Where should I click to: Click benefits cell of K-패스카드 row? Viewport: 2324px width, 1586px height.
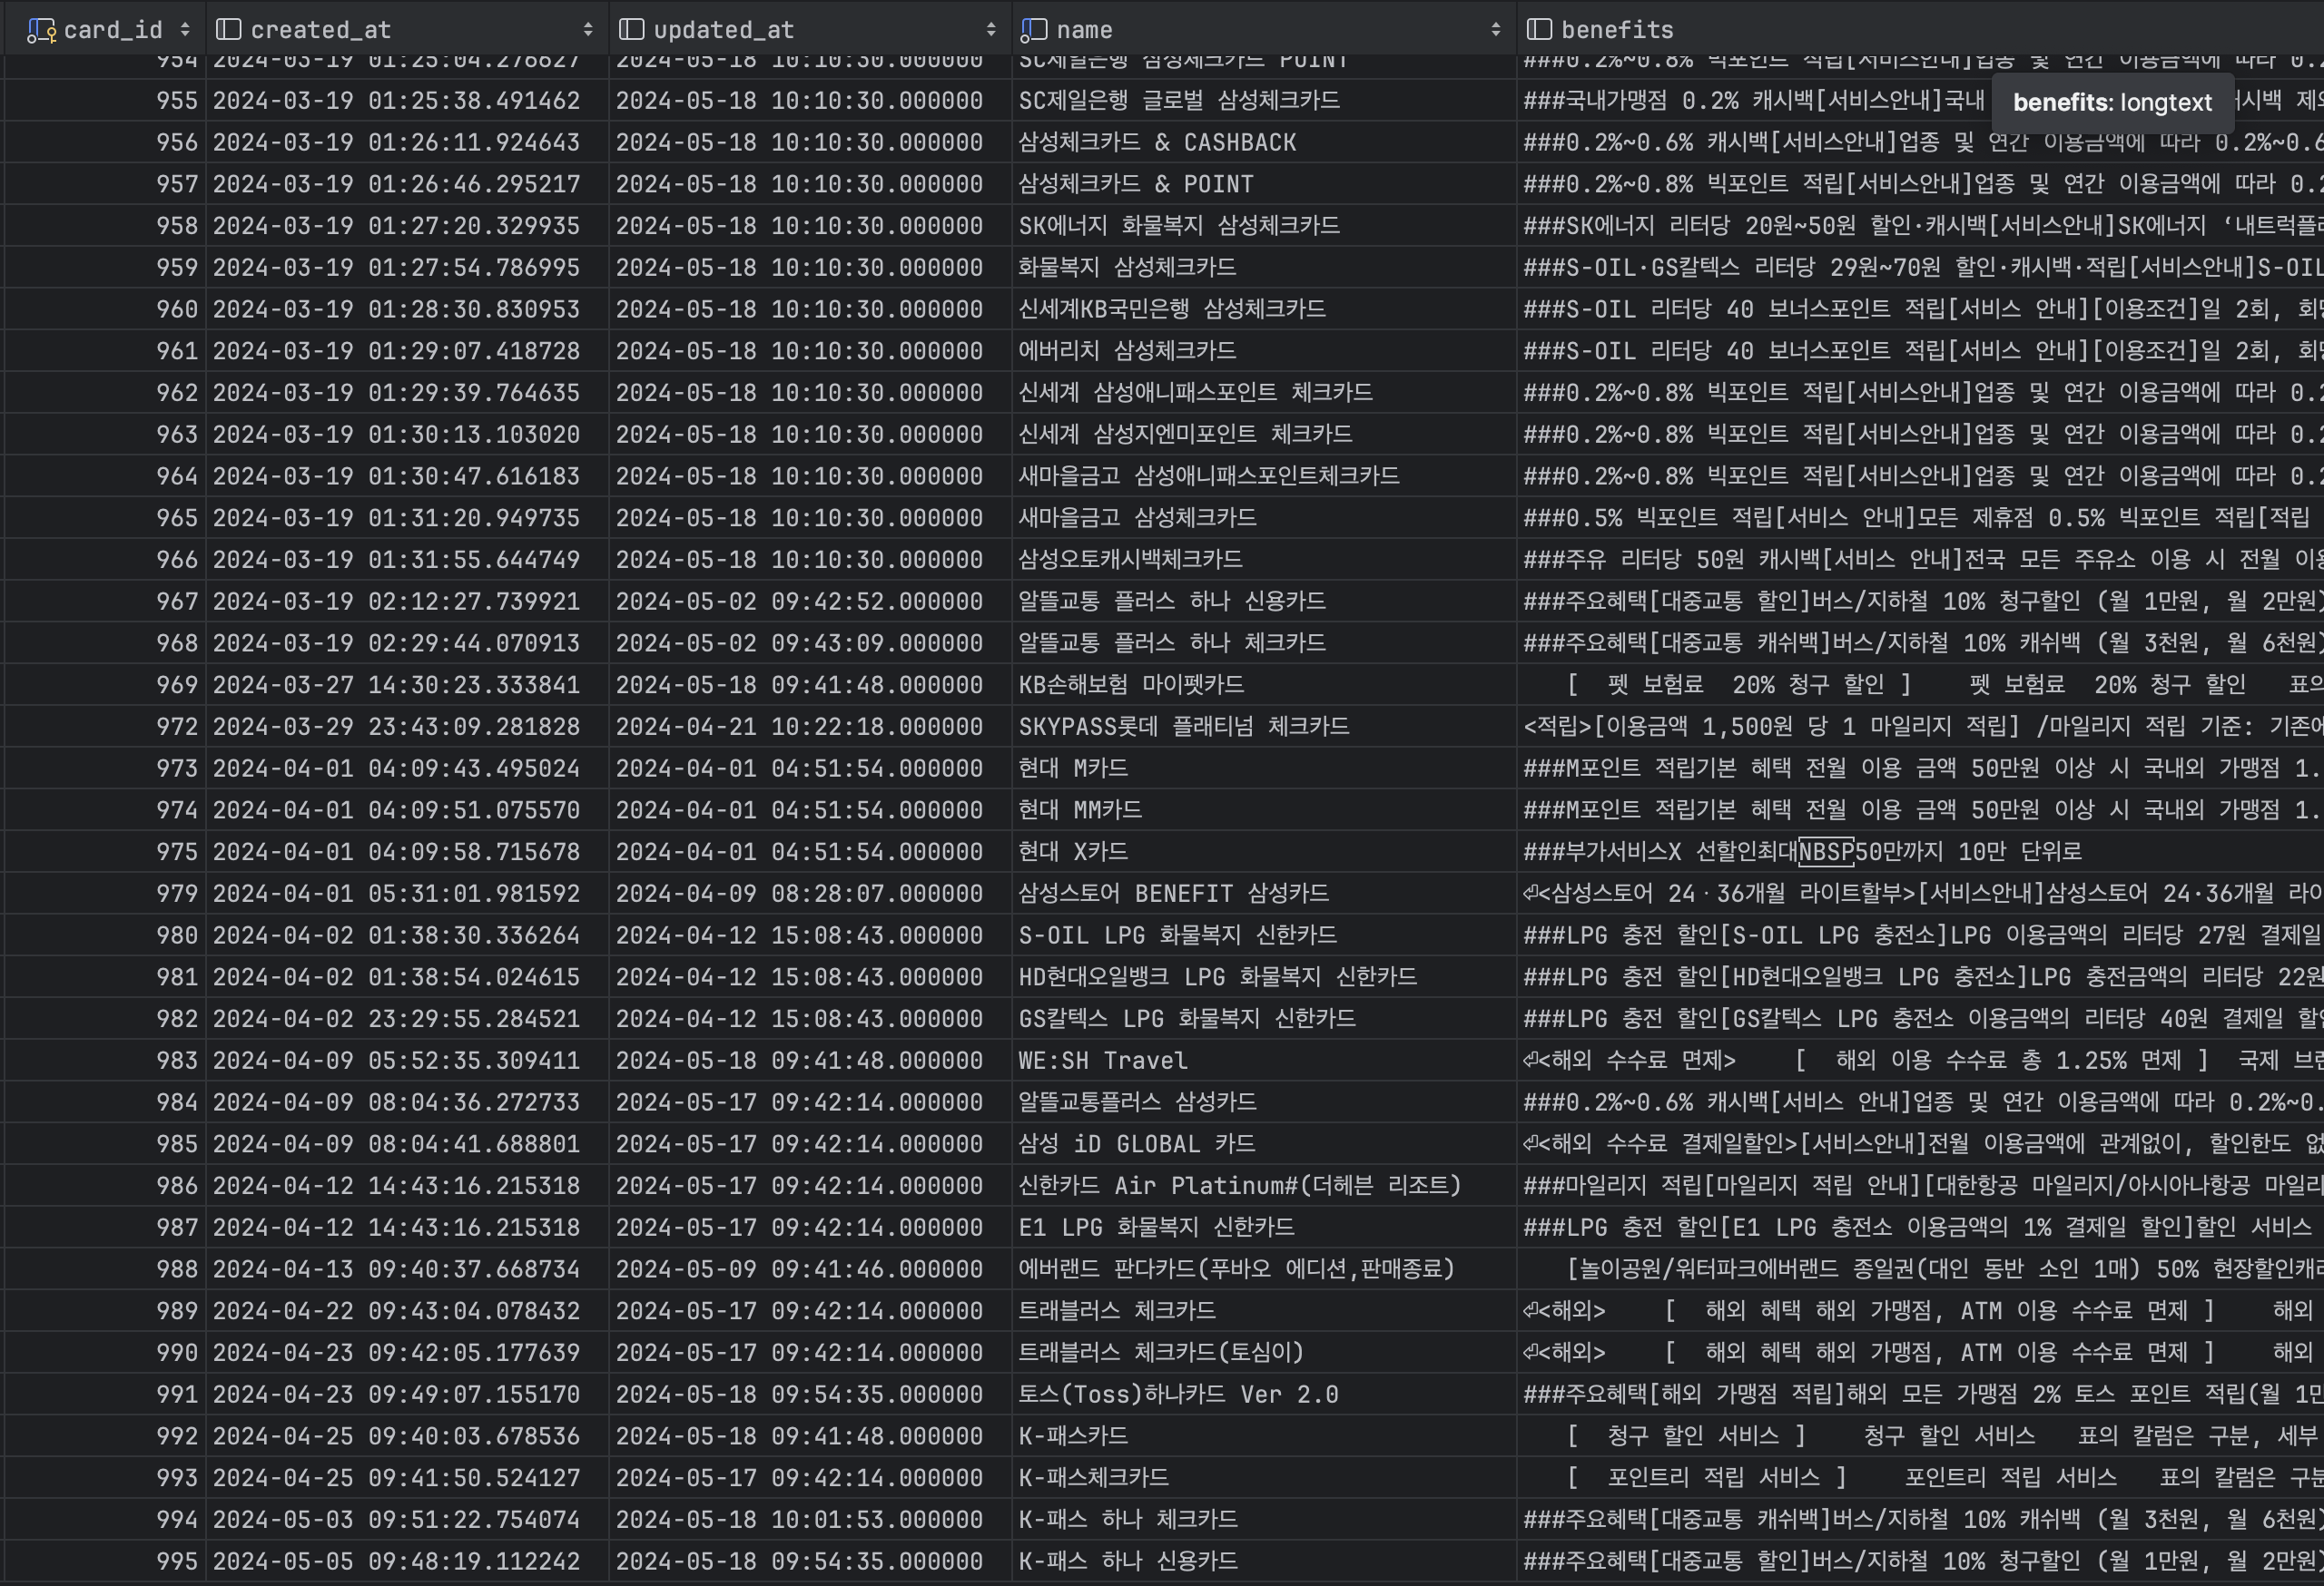[x=1900, y=1436]
